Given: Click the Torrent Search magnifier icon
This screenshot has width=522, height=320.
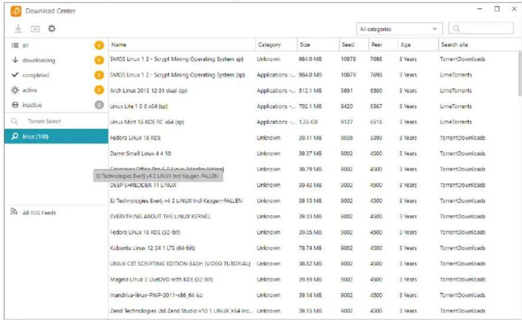Looking at the screenshot, I should (x=14, y=121).
